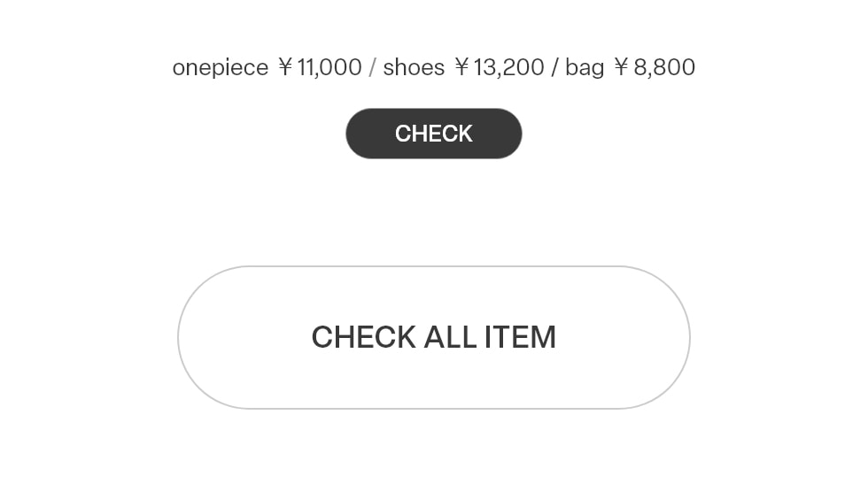Click the dark CHECK button

[x=433, y=134]
